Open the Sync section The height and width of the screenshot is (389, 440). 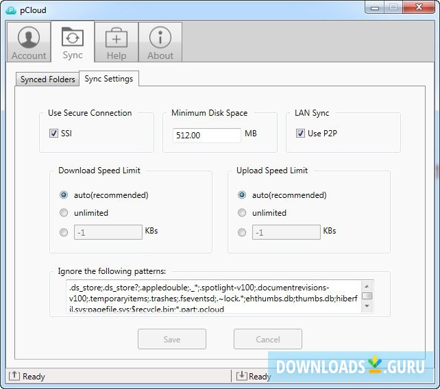[x=73, y=42]
